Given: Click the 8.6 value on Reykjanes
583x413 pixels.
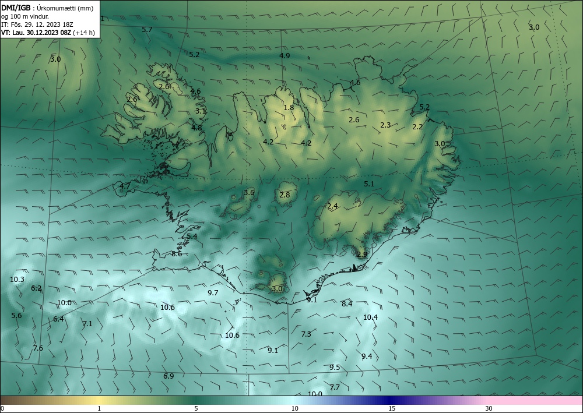Looking at the screenshot, I should pos(177,254).
